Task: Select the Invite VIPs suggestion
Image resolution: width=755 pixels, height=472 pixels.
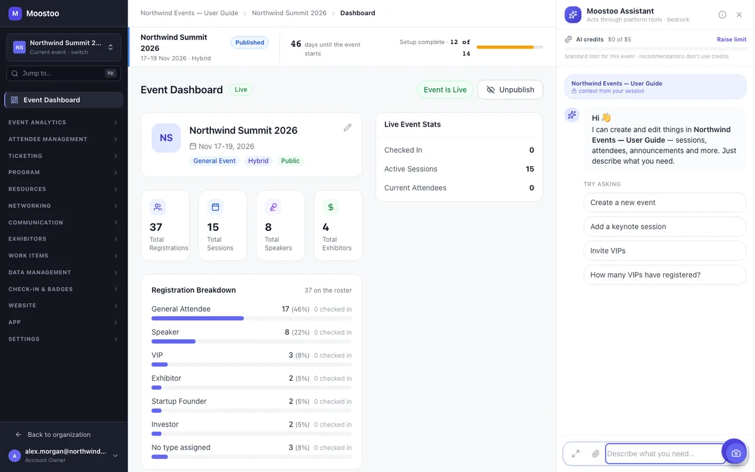Action: point(665,250)
